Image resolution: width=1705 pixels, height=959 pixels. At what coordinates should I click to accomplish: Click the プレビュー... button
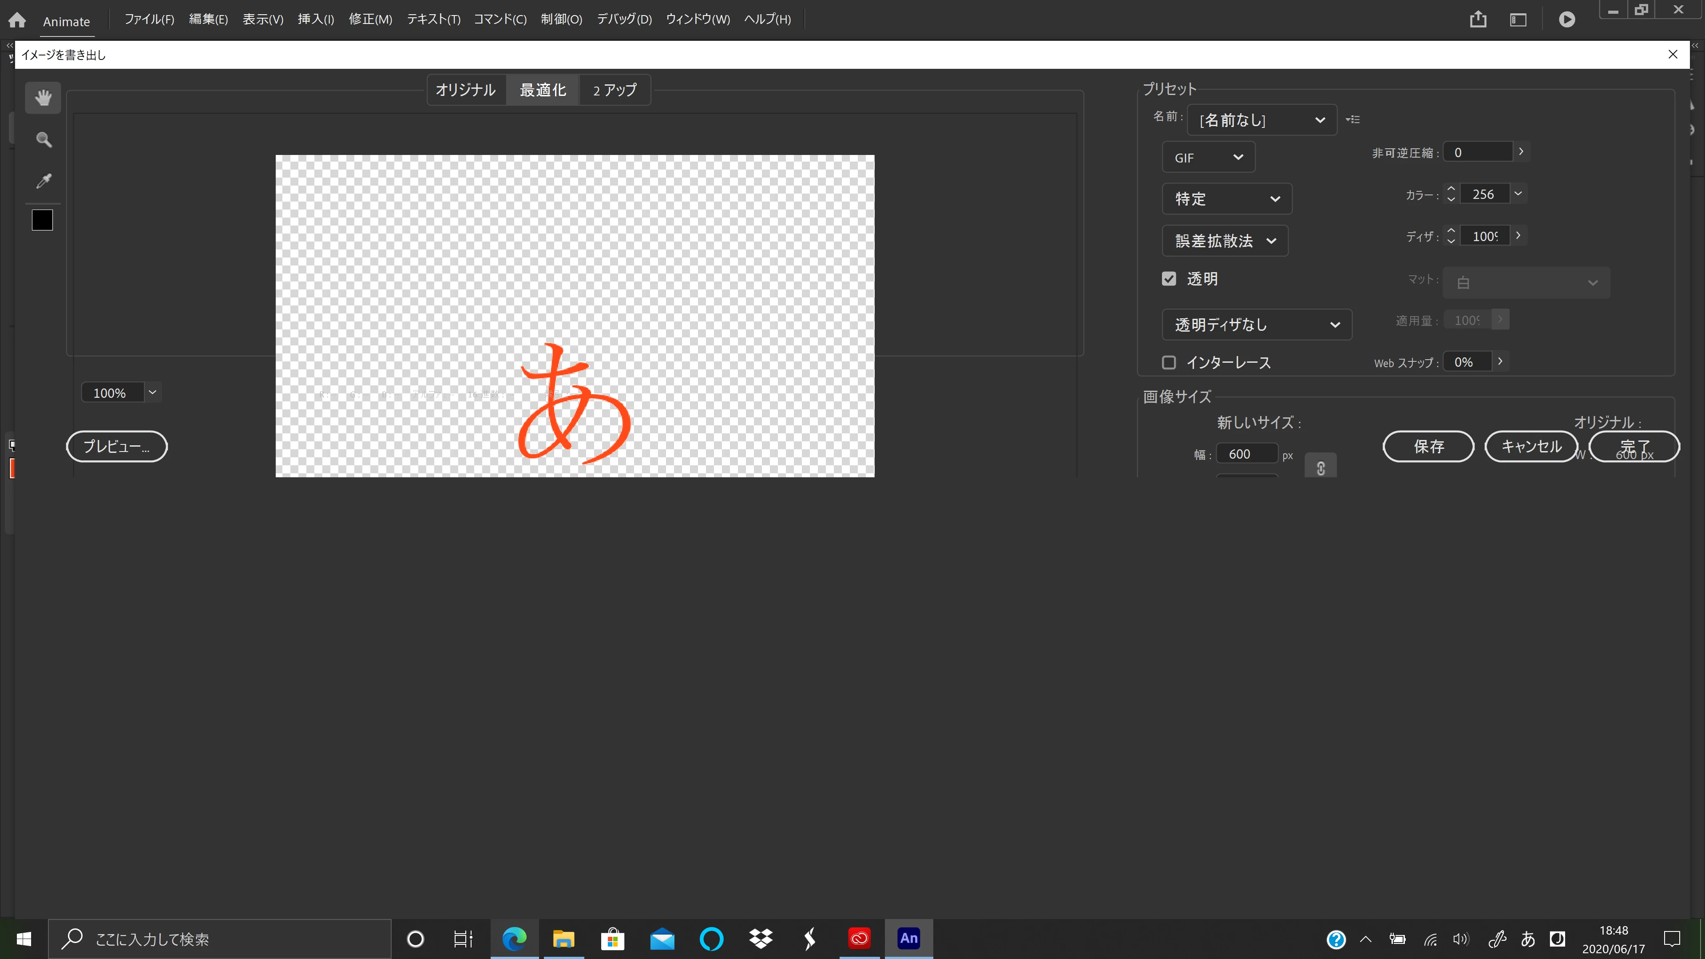click(116, 447)
